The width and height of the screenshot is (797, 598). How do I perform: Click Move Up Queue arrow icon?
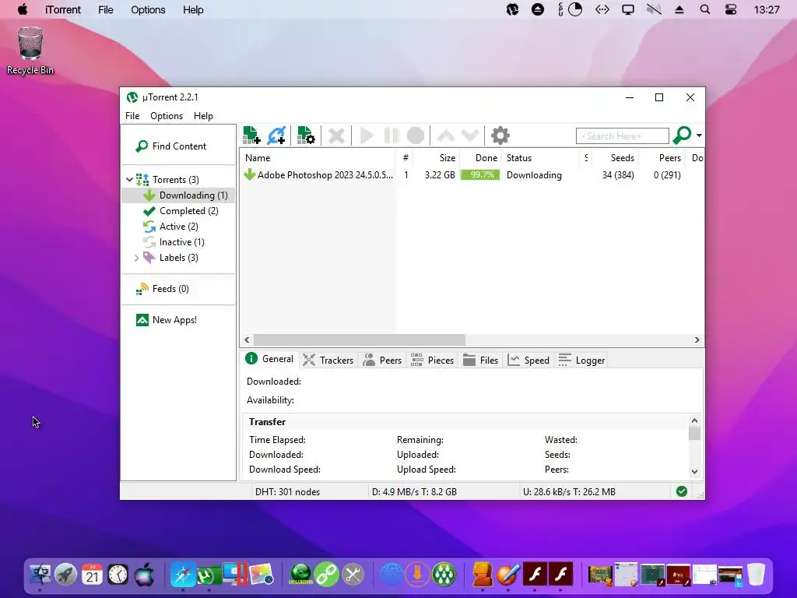pos(446,135)
